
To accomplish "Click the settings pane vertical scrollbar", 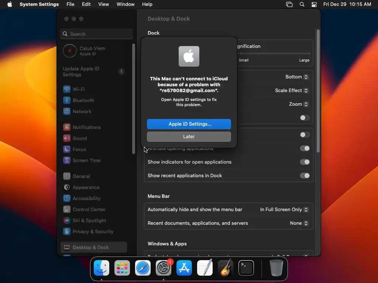I will point(318,91).
